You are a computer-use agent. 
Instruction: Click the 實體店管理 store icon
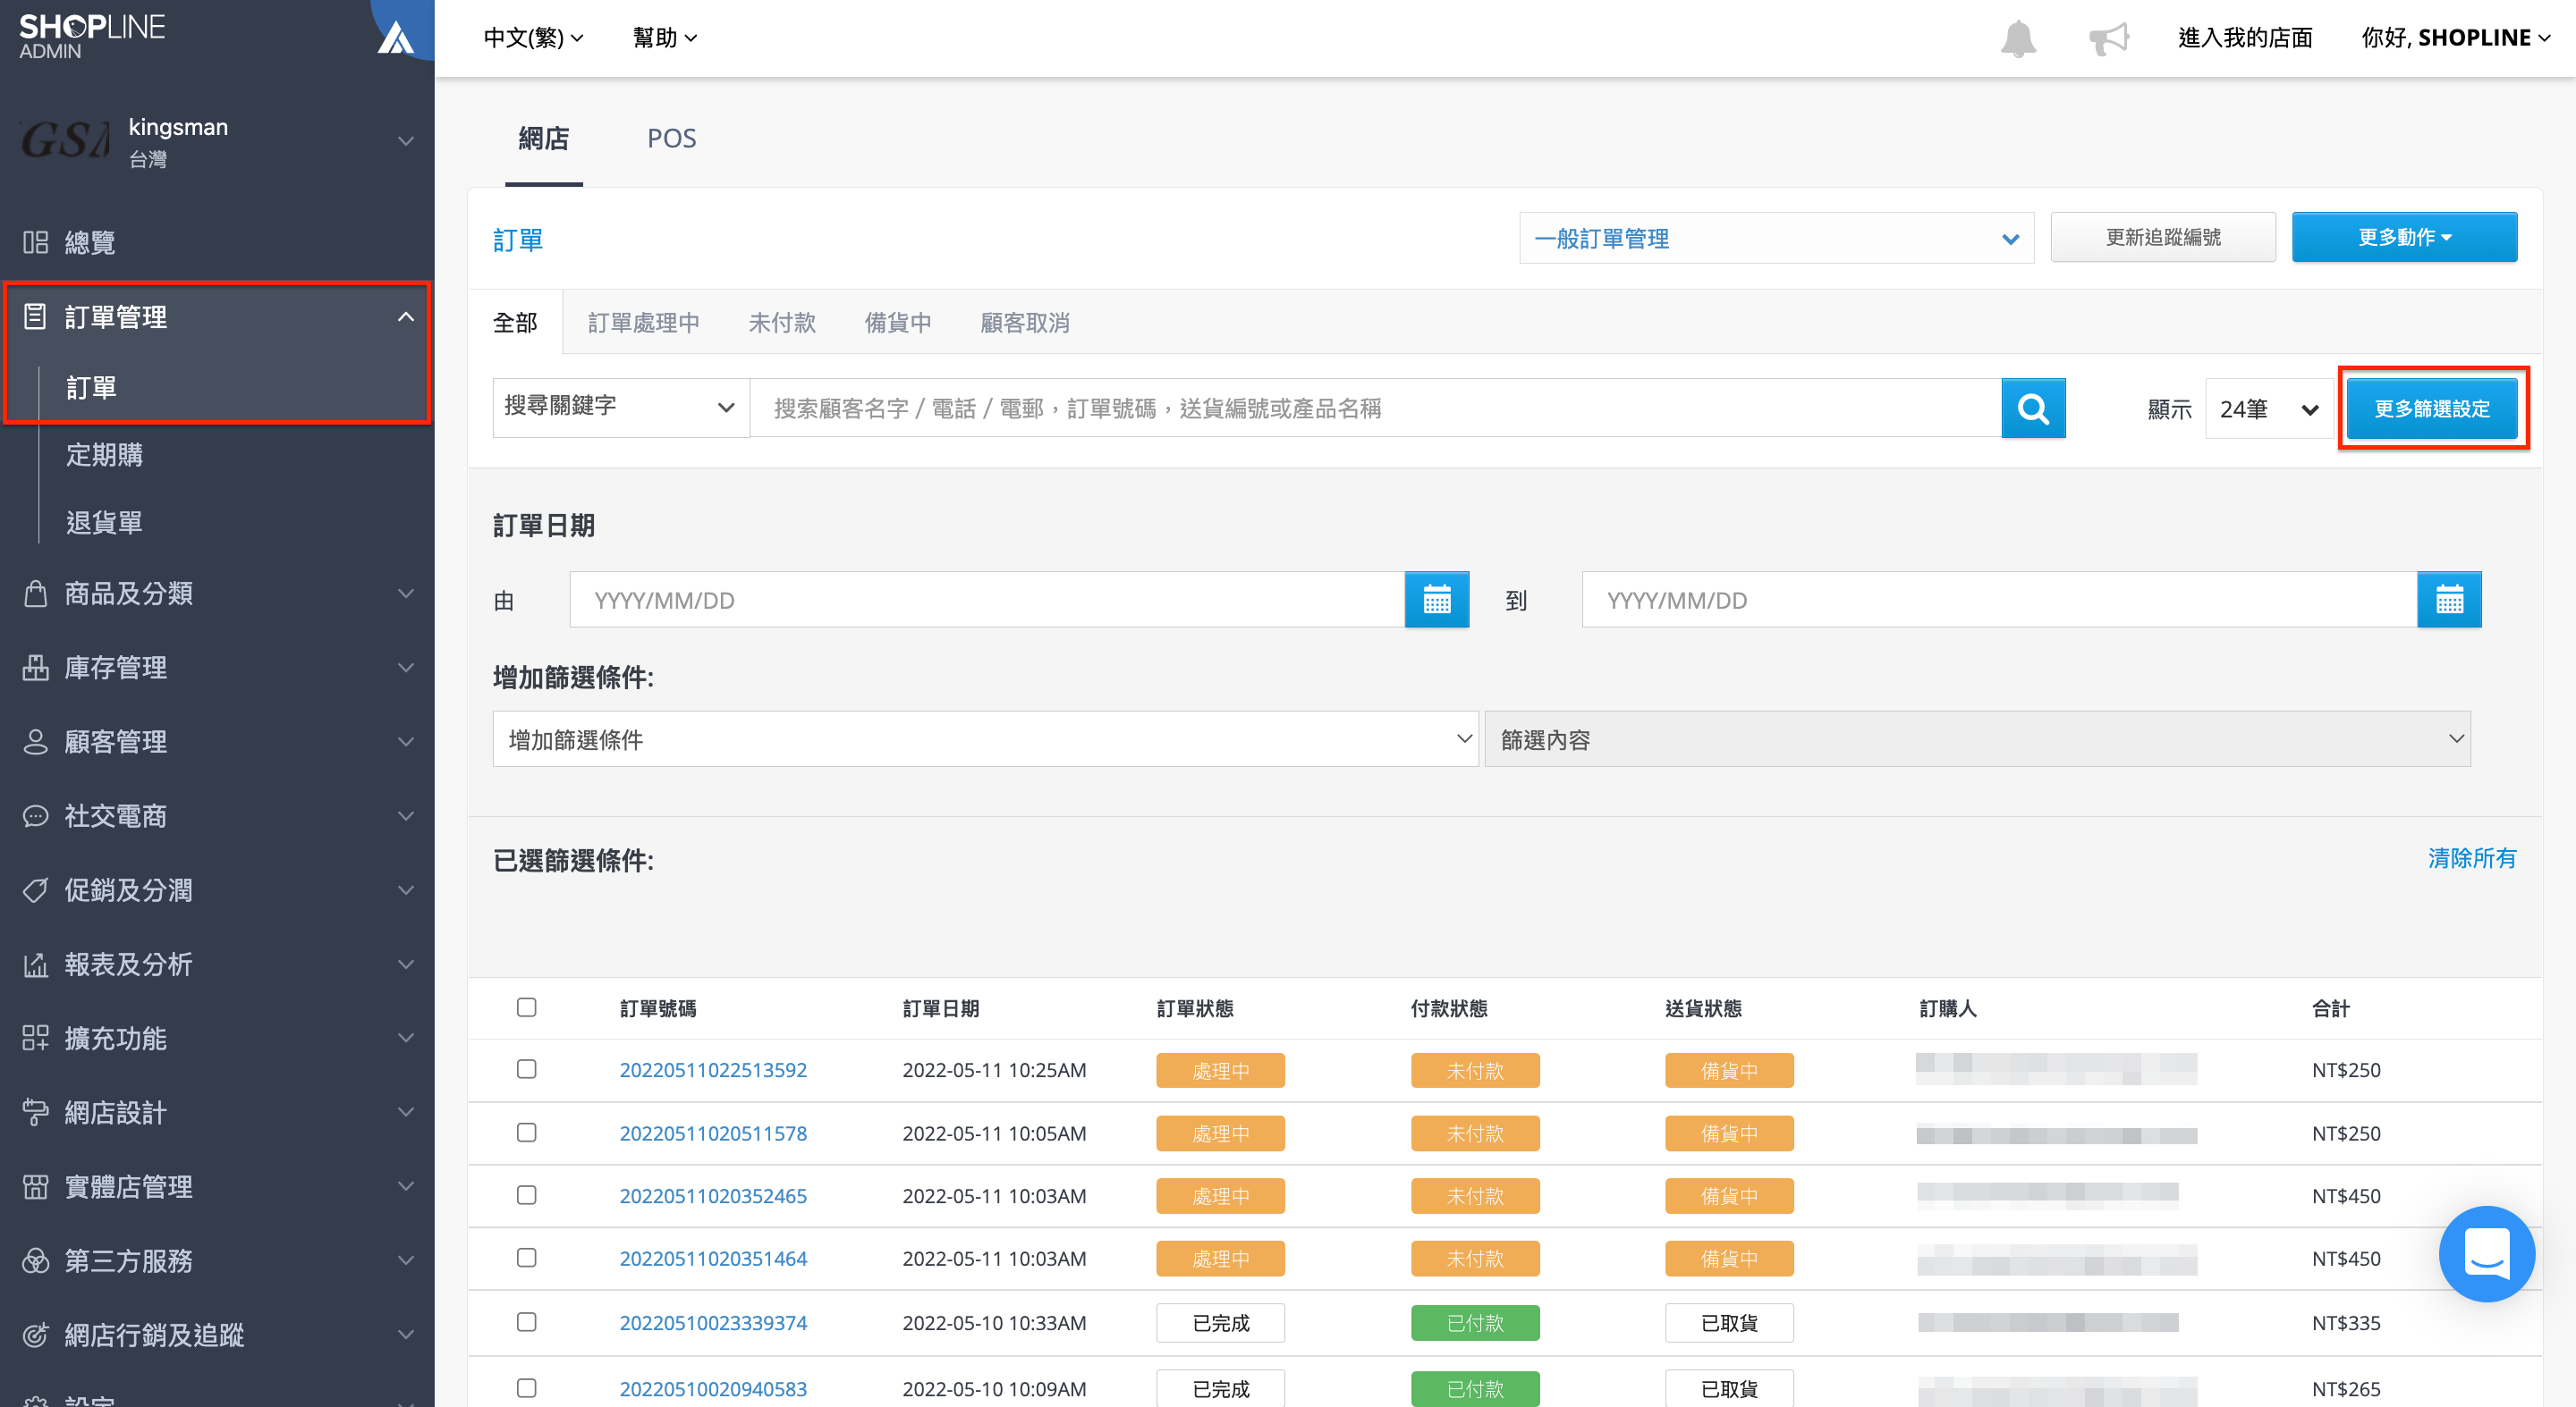35,1186
